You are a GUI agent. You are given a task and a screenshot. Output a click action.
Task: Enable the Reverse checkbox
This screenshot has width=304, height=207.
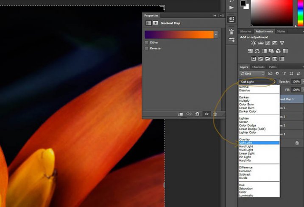(147, 48)
